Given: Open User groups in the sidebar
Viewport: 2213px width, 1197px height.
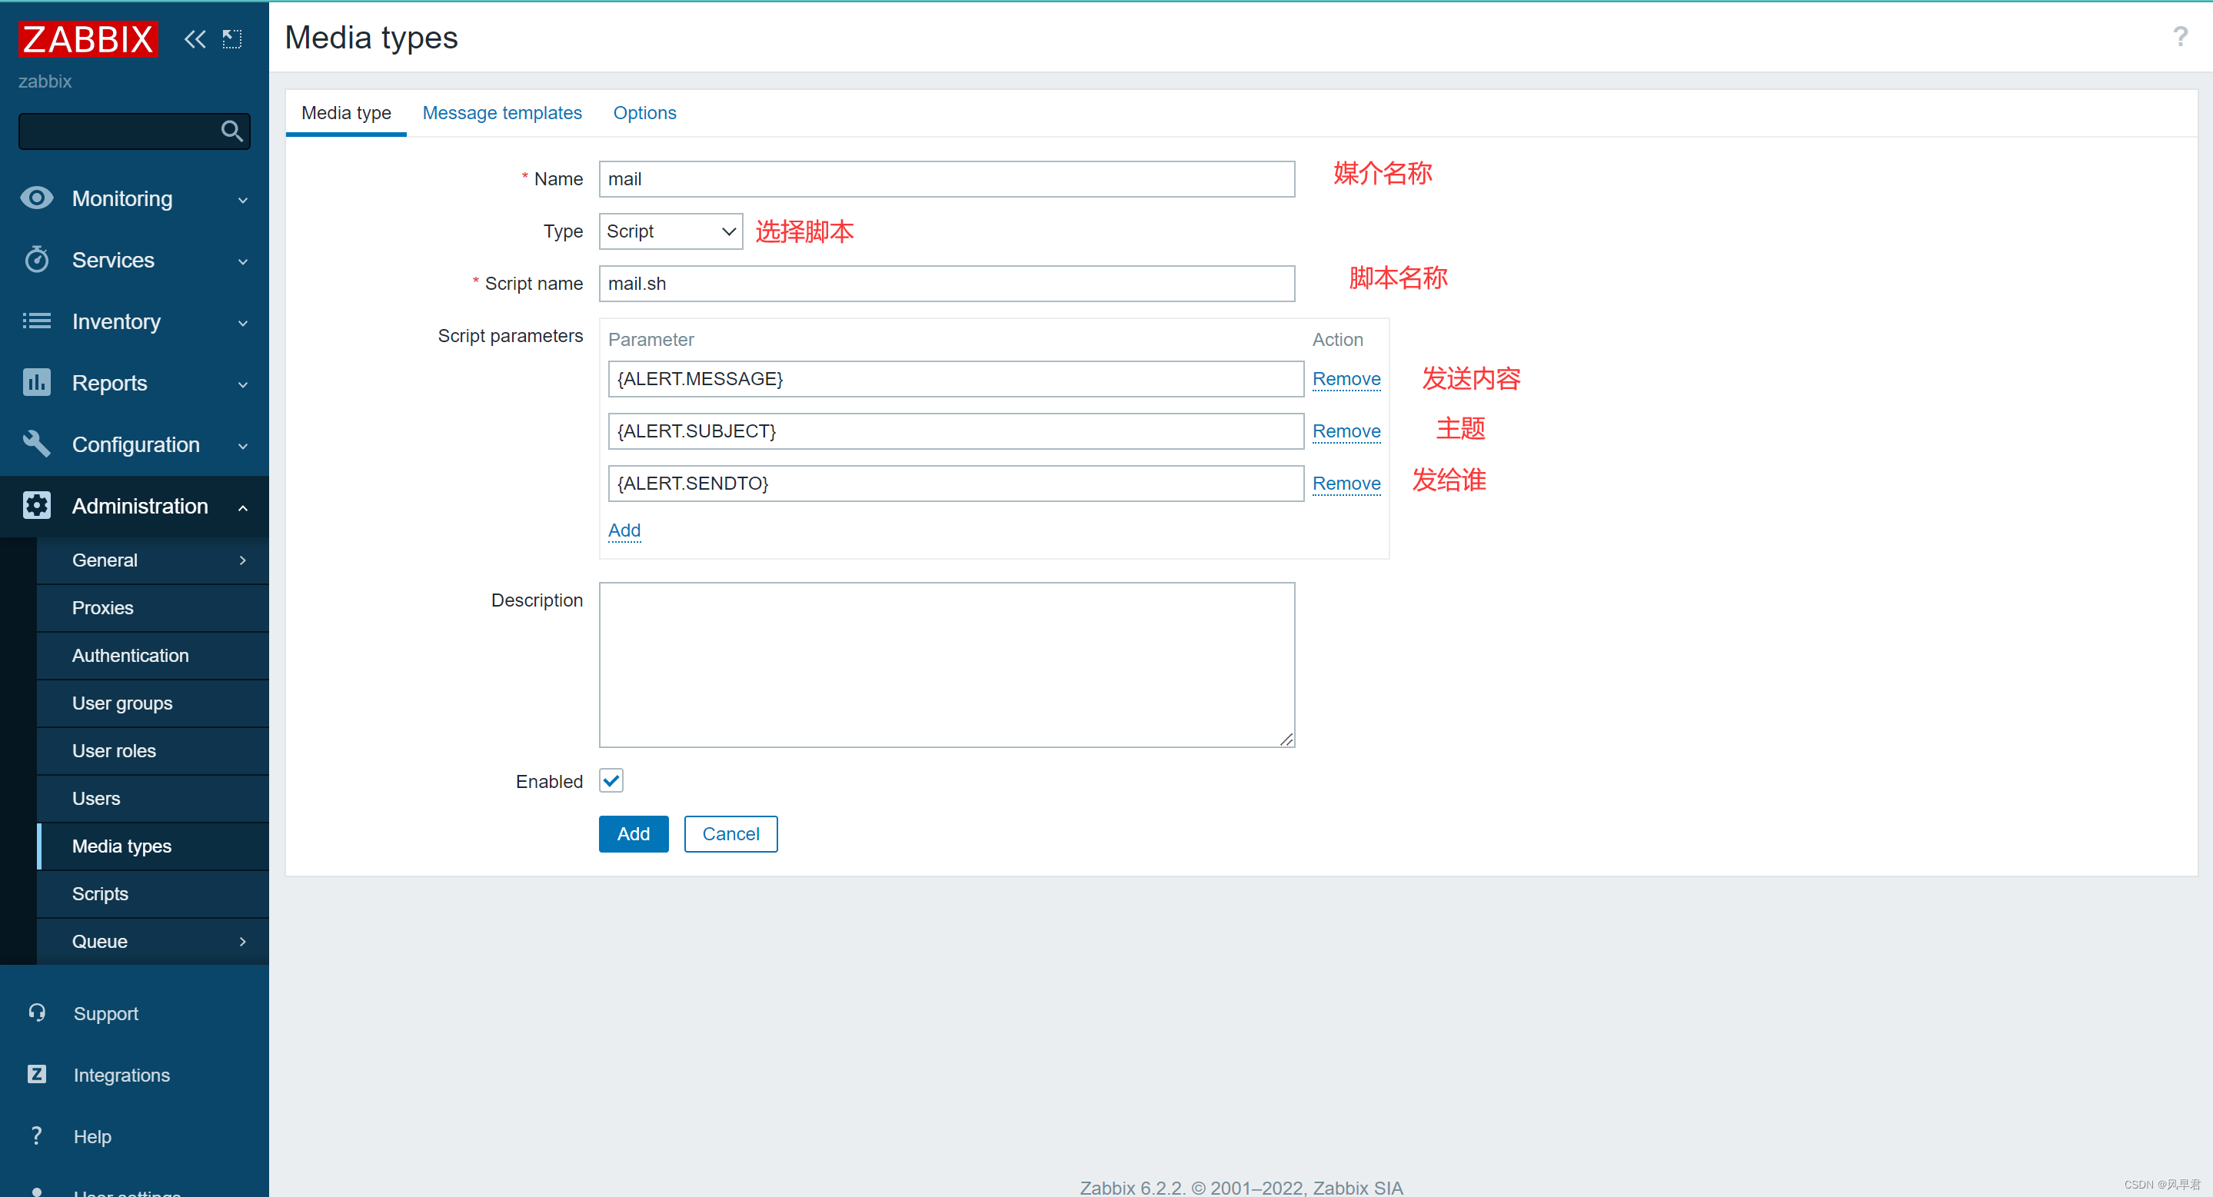Looking at the screenshot, I should [x=122, y=703].
